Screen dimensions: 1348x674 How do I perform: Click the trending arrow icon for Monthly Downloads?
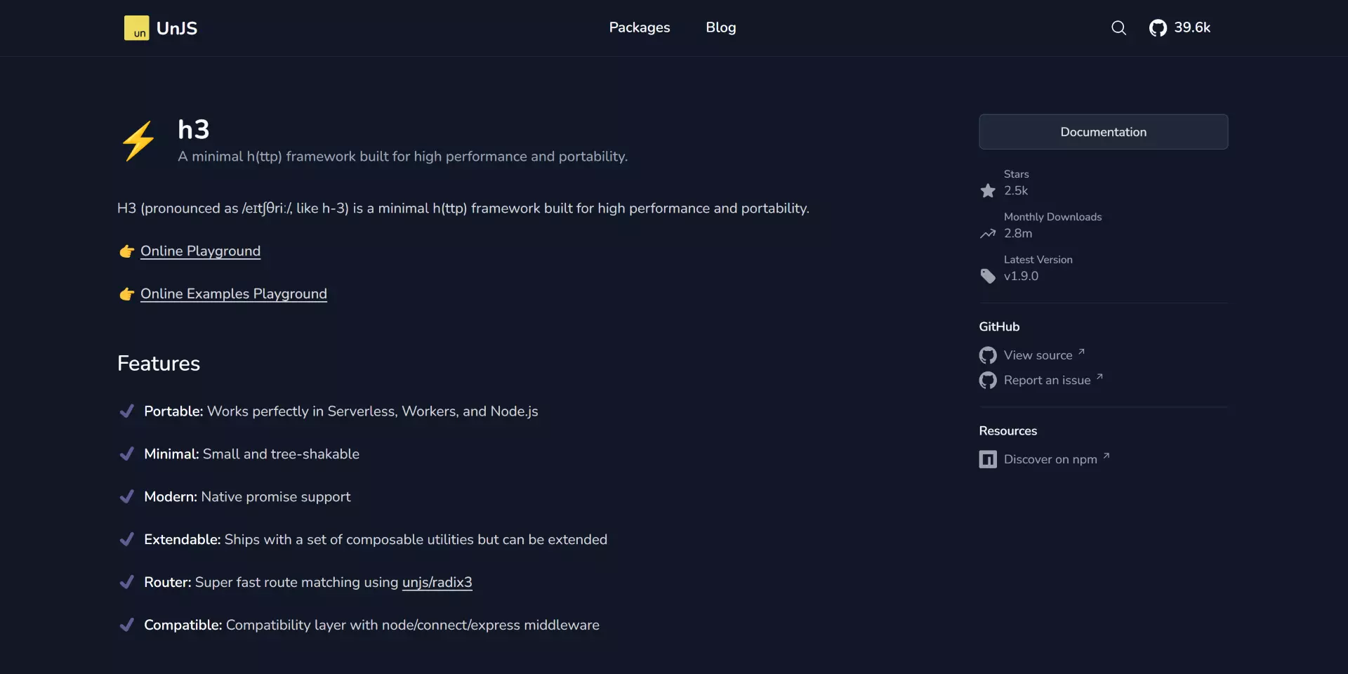(987, 233)
